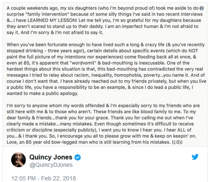Open Quincy Jones's profile picture
Viewport: 209px width, 182px height.
(18, 160)
